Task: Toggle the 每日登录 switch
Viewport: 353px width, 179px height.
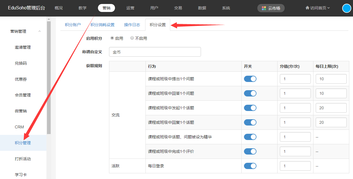Action: (x=250, y=166)
